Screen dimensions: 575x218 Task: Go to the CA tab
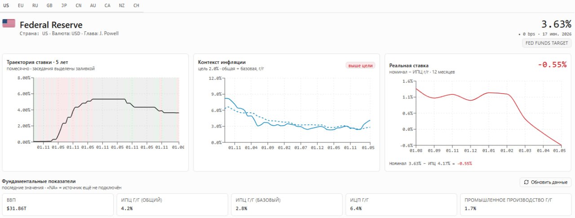pos(107,5)
